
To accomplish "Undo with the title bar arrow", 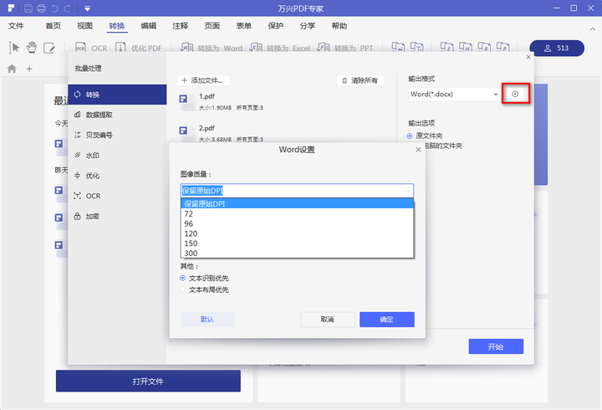I will click(54, 8).
